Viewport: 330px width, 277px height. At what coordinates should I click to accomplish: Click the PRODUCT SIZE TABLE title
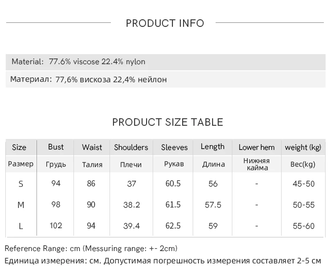coord(168,122)
